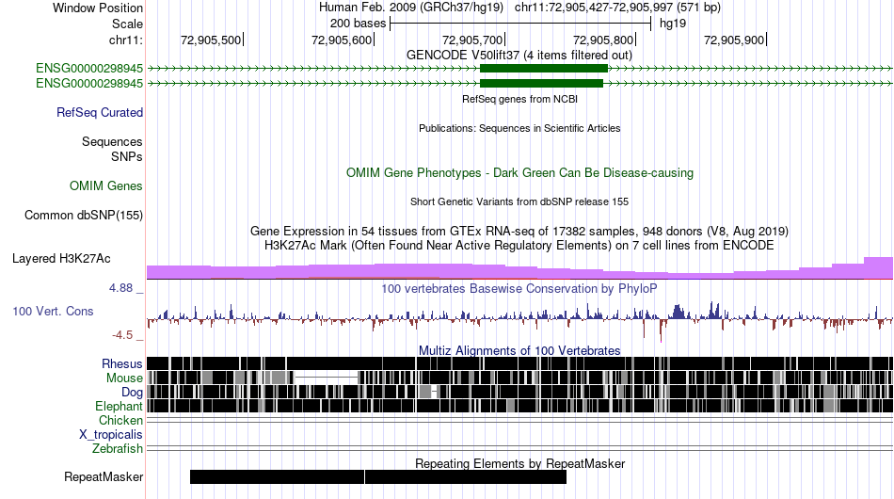Click the 72,905,900 ruler coordinate

(x=734, y=40)
